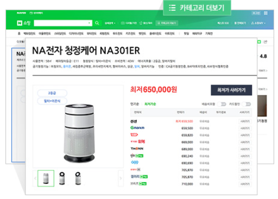The width and height of the screenshot is (278, 199).
Task: Open the grid menu icon top right
Action: click(x=266, y=13)
